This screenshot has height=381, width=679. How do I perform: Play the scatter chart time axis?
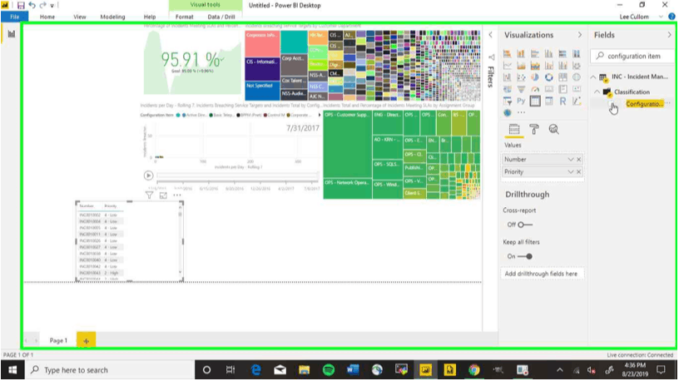(x=148, y=176)
